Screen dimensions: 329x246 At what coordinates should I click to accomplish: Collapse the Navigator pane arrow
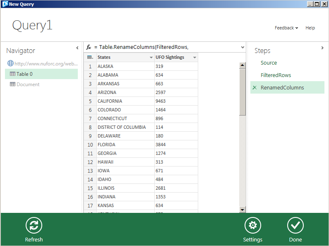pos(77,48)
